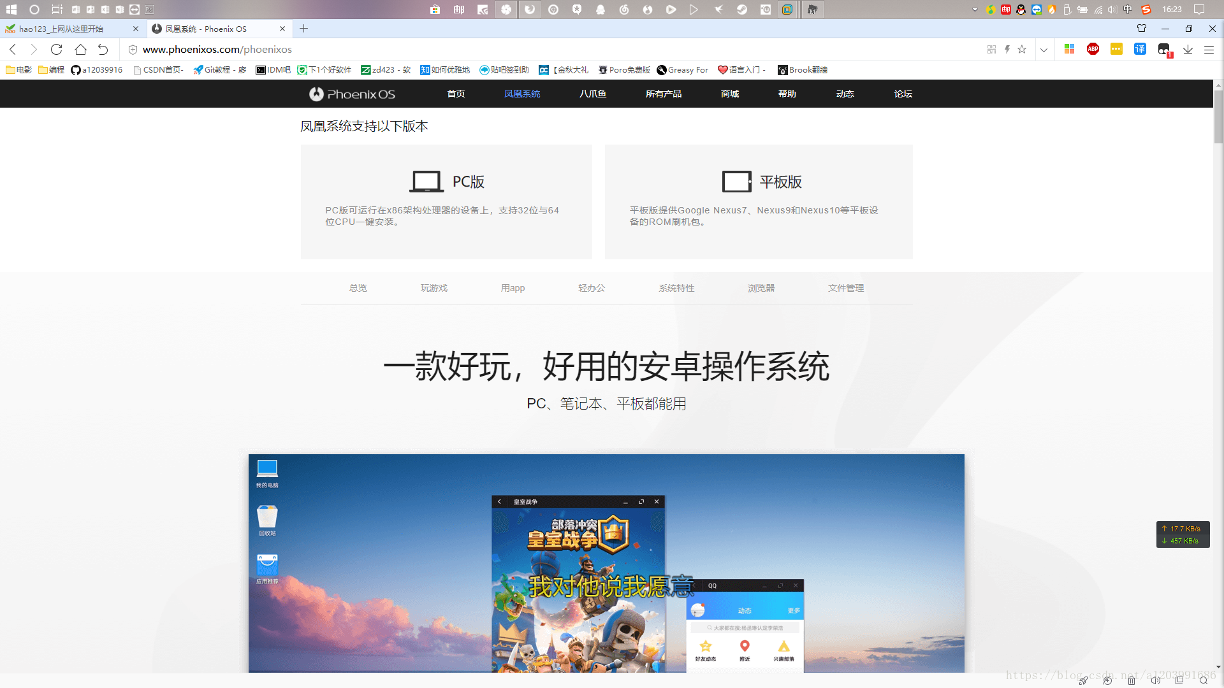Go back to the previous page
1224x688 pixels.
pos(13,50)
